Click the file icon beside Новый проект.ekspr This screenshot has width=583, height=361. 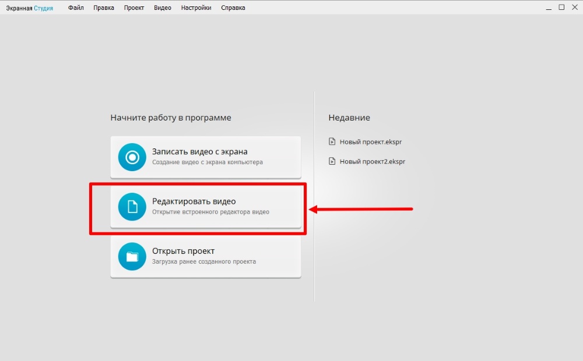point(332,141)
